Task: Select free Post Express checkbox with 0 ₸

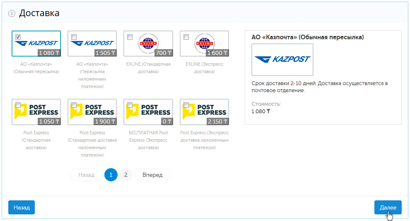Action: pos(130,105)
